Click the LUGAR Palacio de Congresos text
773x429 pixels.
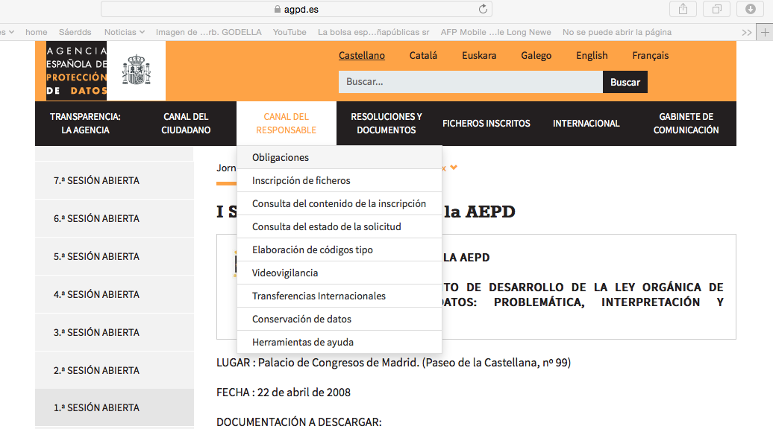tap(393, 363)
